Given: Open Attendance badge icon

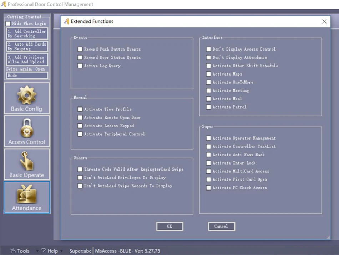Looking at the screenshot, I should click(27, 194).
